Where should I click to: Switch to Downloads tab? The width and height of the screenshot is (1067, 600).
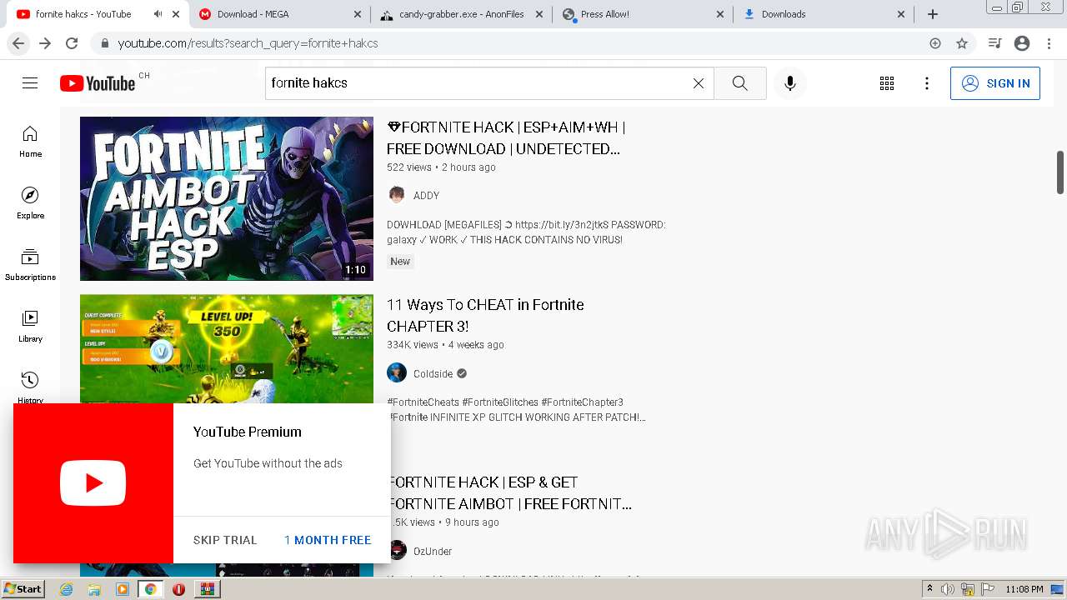click(x=824, y=14)
